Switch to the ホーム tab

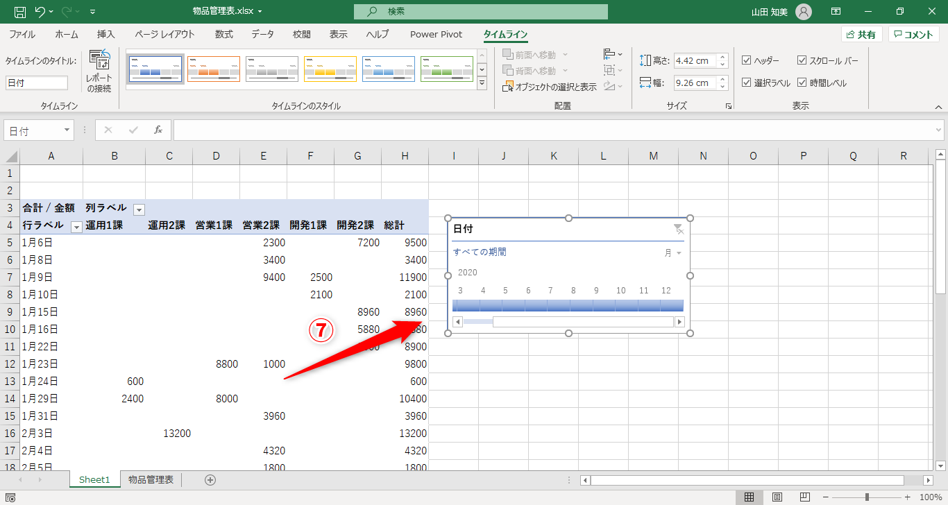[x=67, y=34]
